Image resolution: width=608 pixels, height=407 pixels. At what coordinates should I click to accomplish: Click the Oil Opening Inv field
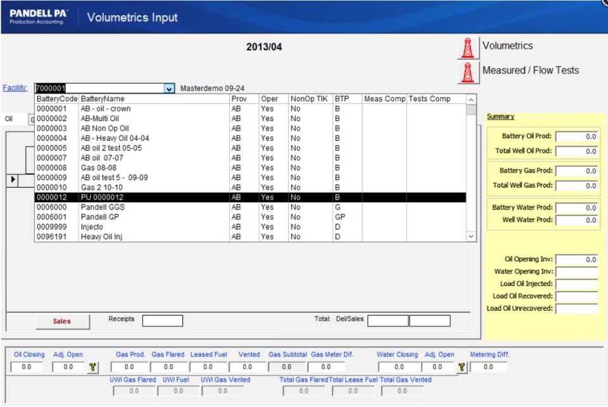pyautogui.click(x=576, y=259)
